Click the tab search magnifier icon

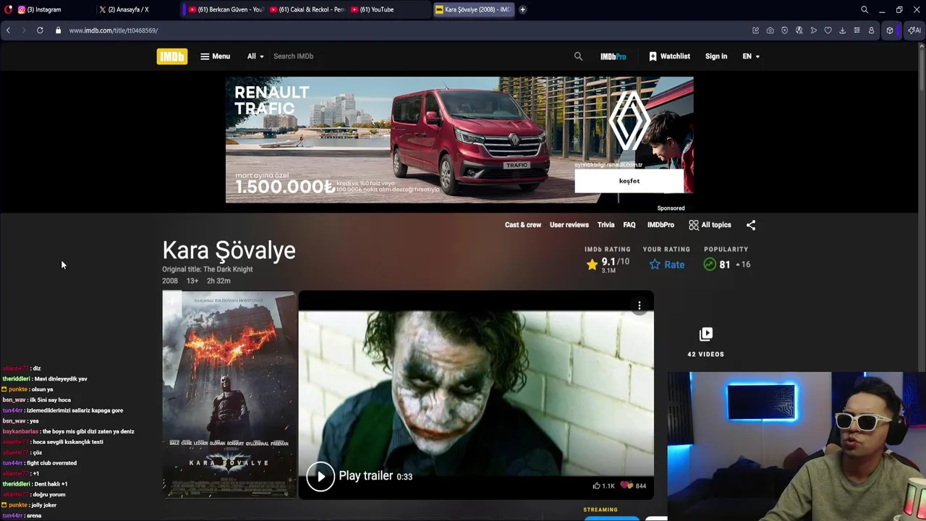click(x=865, y=9)
